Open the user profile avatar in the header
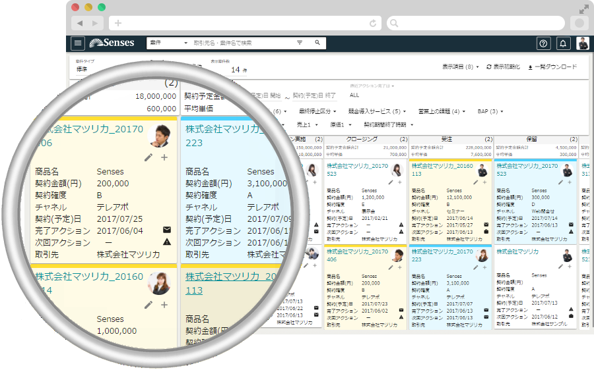Image resolution: width=594 pixels, height=370 pixels. (x=583, y=43)
